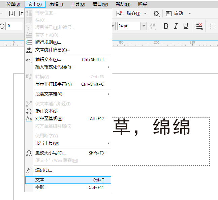Click the 24 pt font size field

coord(129,26)
